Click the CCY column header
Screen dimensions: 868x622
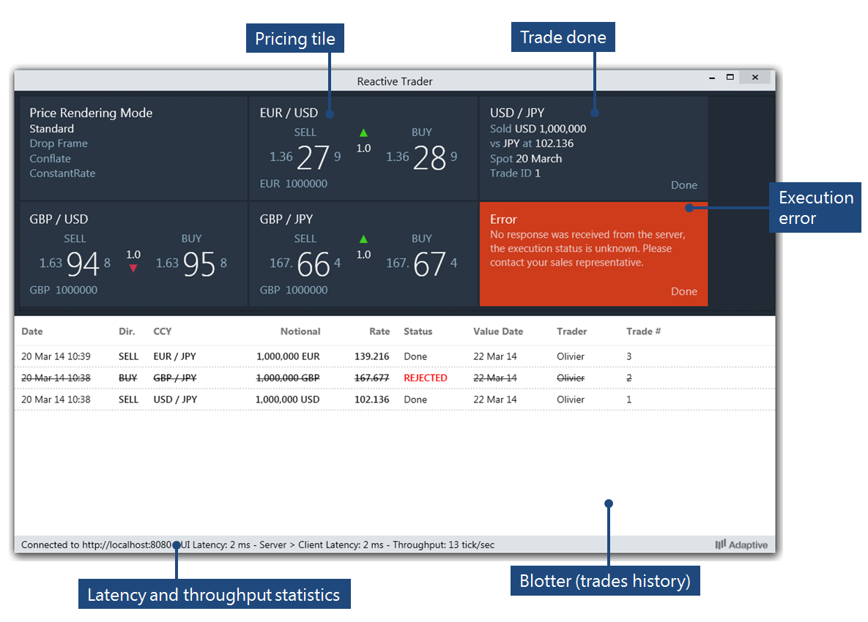(162, 331)
